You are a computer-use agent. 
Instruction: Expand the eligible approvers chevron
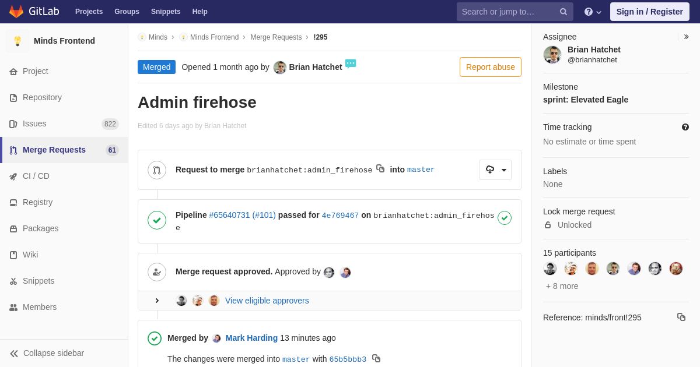pyautogui.click(x=157, y=301)
